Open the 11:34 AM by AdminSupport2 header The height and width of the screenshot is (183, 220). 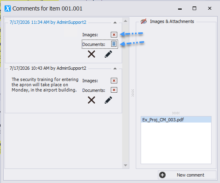pos(48,22)
